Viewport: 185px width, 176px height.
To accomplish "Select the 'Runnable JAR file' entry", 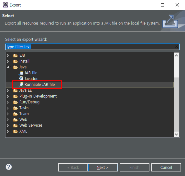I will click(x=40, y=85).
